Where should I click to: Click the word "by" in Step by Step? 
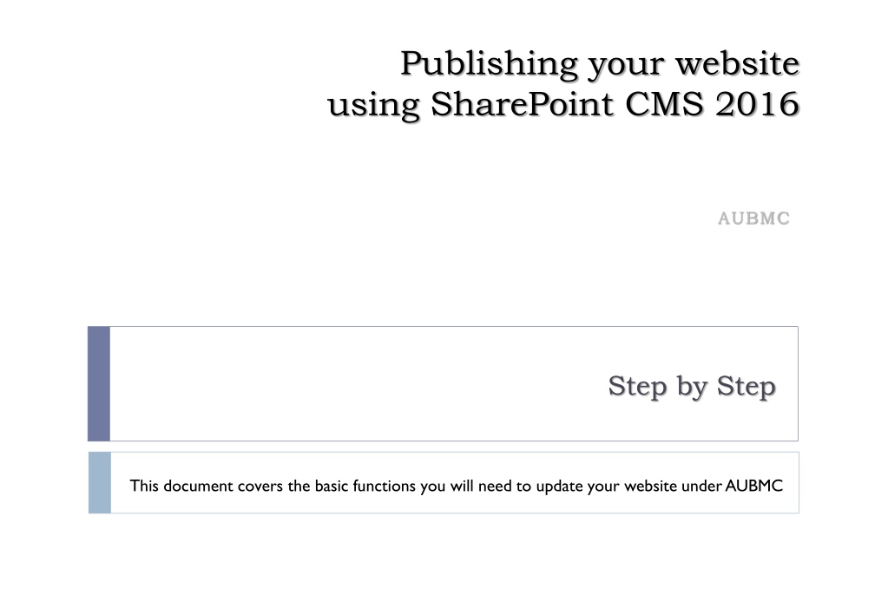pyautogui.click(x=692, y=387)
